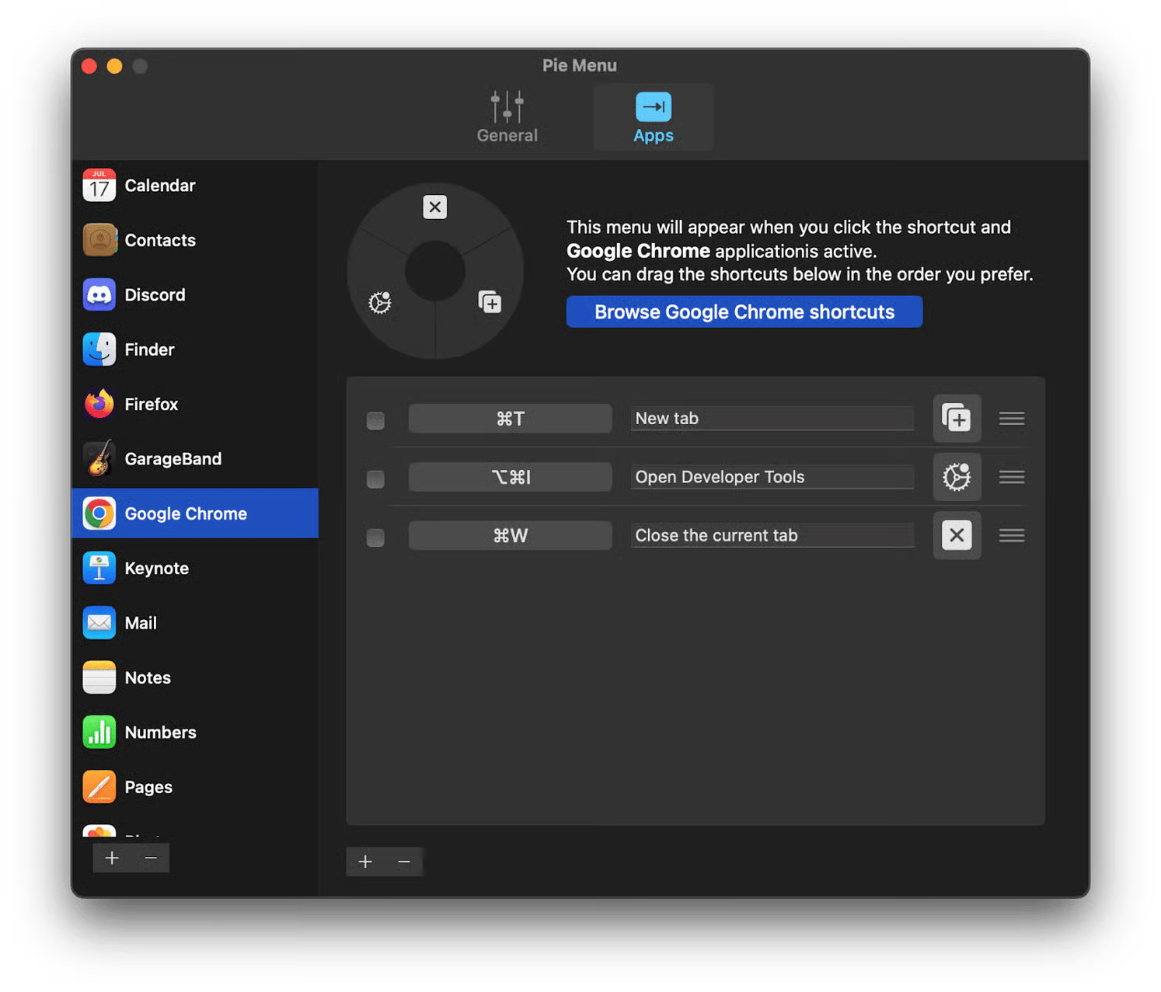Select Firefox in the app list
This screenshot has height=992, width=1161.
point(151,404)
